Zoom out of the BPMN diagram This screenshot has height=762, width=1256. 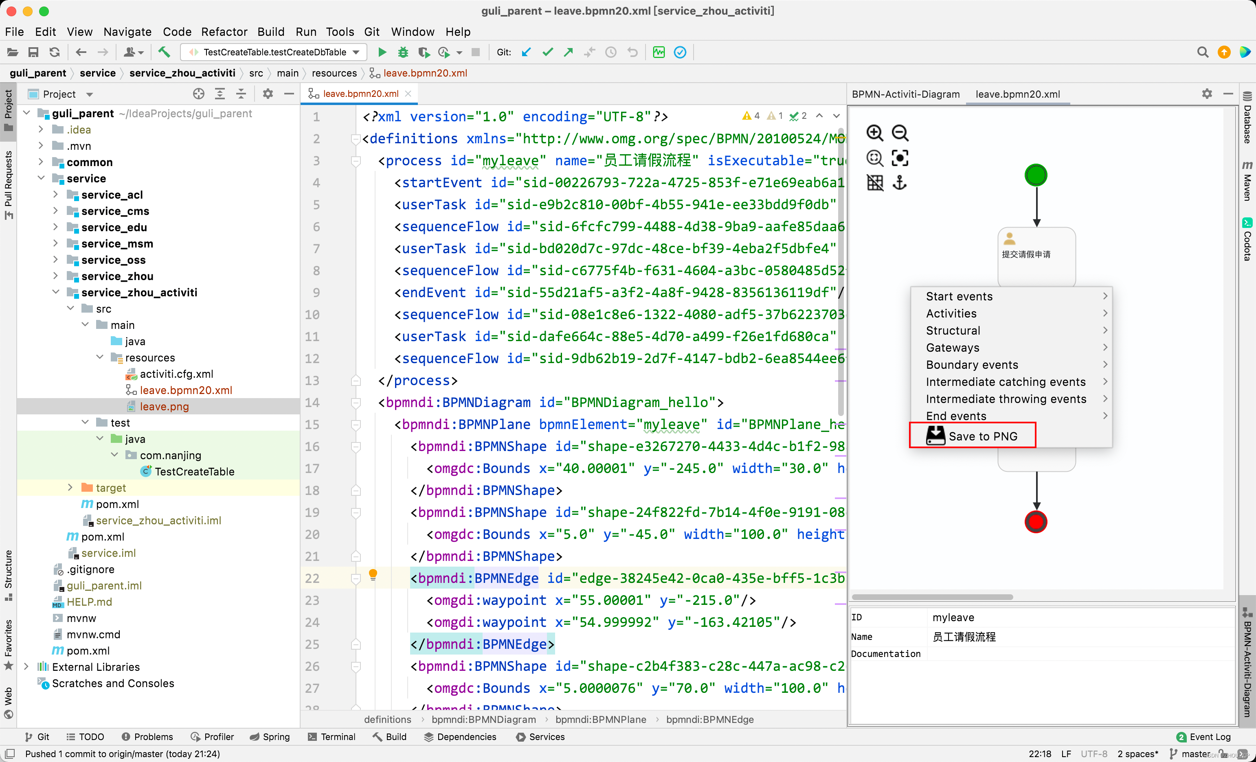(900, 133)
